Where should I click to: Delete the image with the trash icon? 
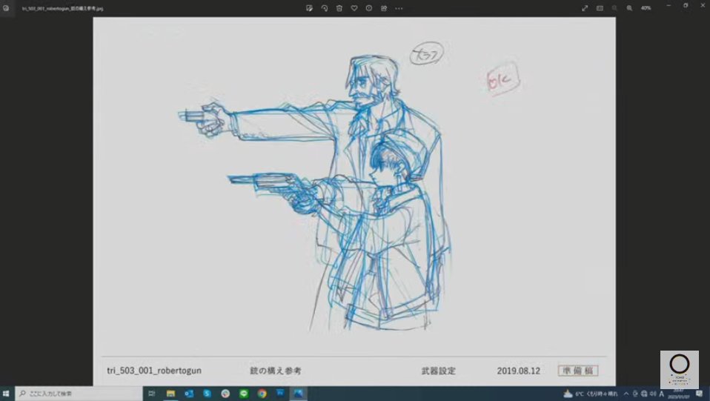pyautogui.click(x=339, y=8)
